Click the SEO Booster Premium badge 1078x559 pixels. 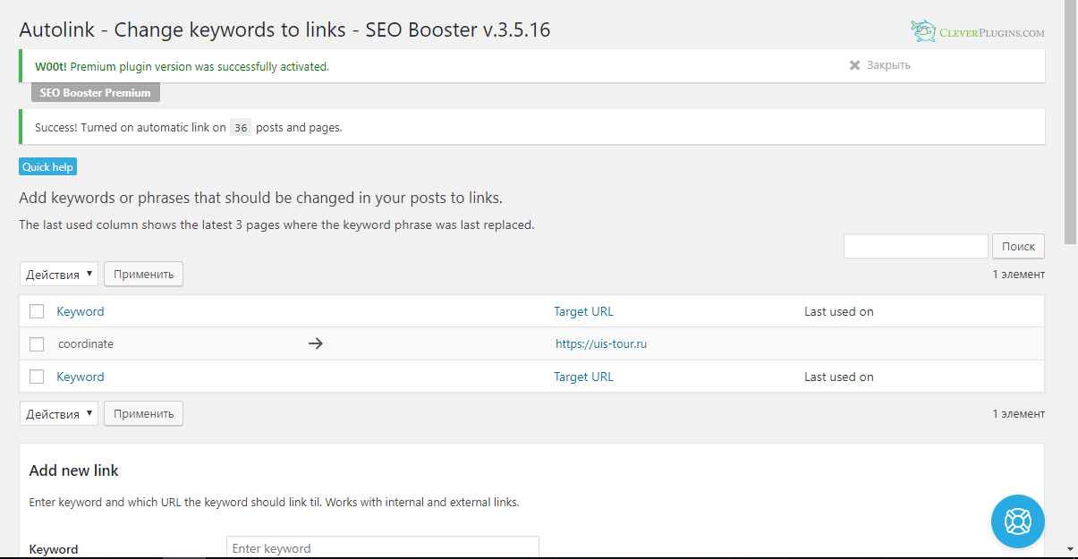(96, 93)
